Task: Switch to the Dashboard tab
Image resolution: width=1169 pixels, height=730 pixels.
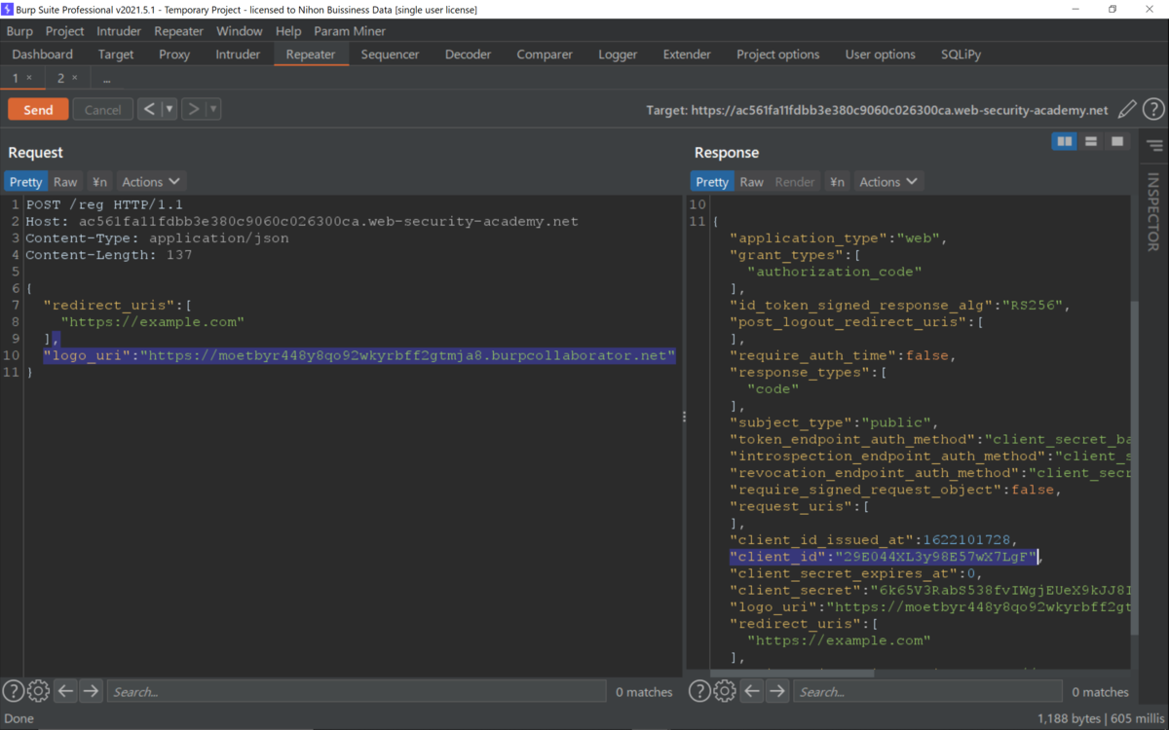Action: tap(43, 55)
